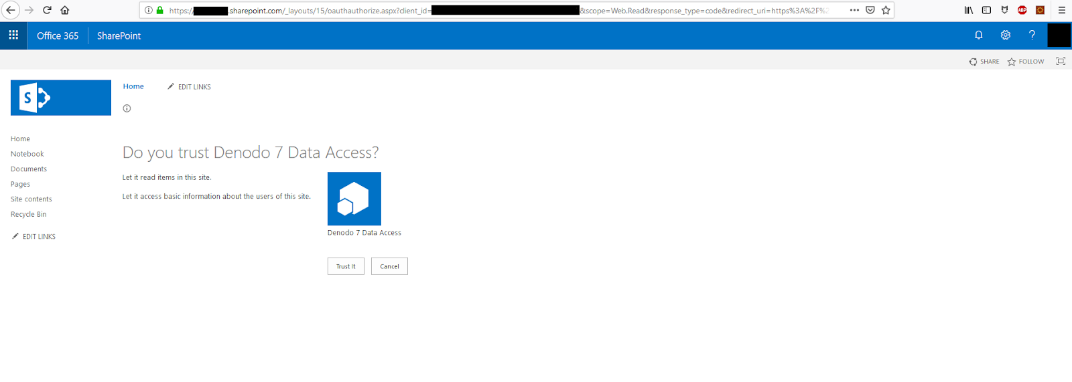Share the site with the SHARE button
This screenshot has height=382, width=1072.
(984, 62)
